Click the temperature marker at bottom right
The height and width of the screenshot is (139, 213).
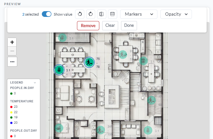(x=148, y=130)
